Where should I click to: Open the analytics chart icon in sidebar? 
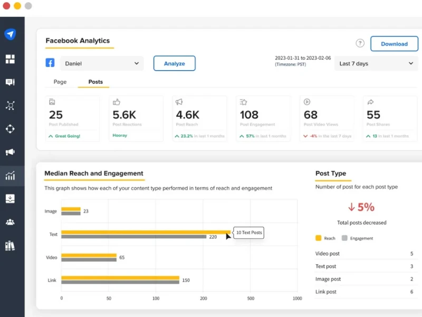click(x=10, y=176)
